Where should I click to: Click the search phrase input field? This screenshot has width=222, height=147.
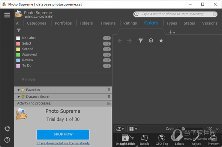click(175, 14)
